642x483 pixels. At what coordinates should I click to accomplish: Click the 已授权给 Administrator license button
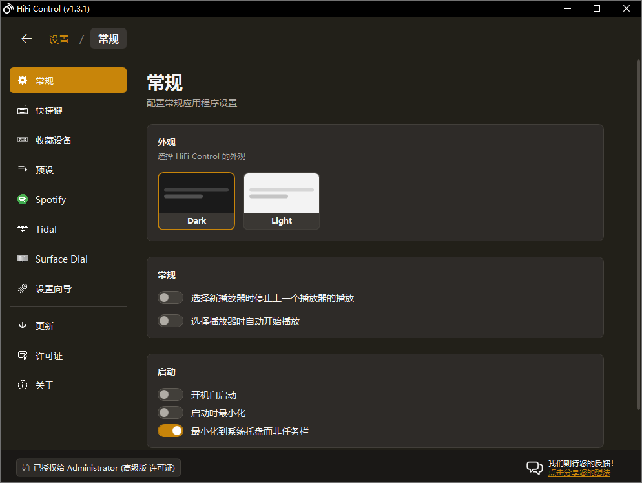(x=98, y=467)
